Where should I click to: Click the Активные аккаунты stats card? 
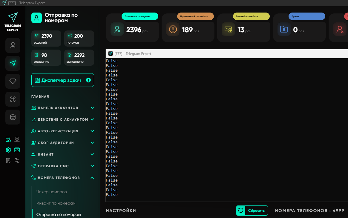coord(132,28)
